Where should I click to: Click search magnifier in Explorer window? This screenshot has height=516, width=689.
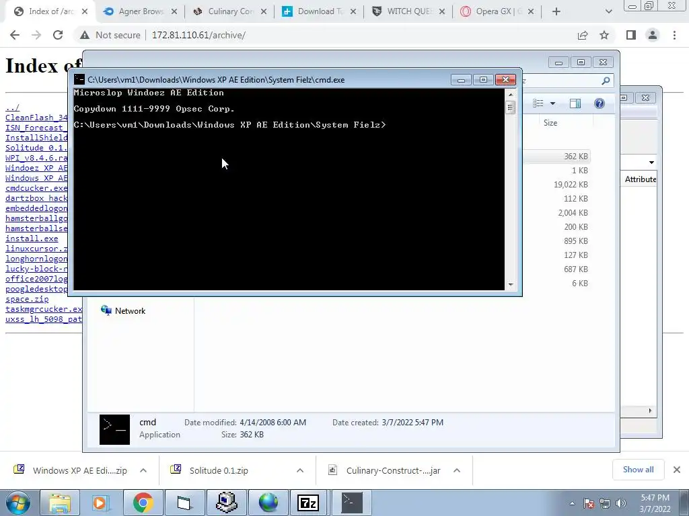coord(606,81)
